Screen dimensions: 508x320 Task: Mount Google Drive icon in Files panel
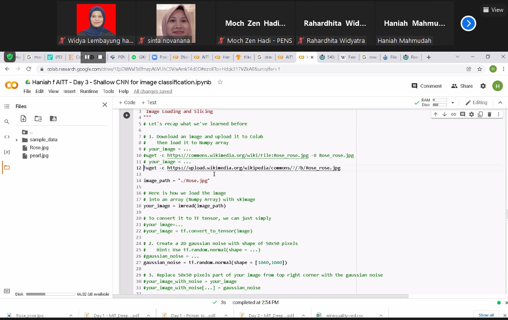pyautogui.click(x=53, y=119)
